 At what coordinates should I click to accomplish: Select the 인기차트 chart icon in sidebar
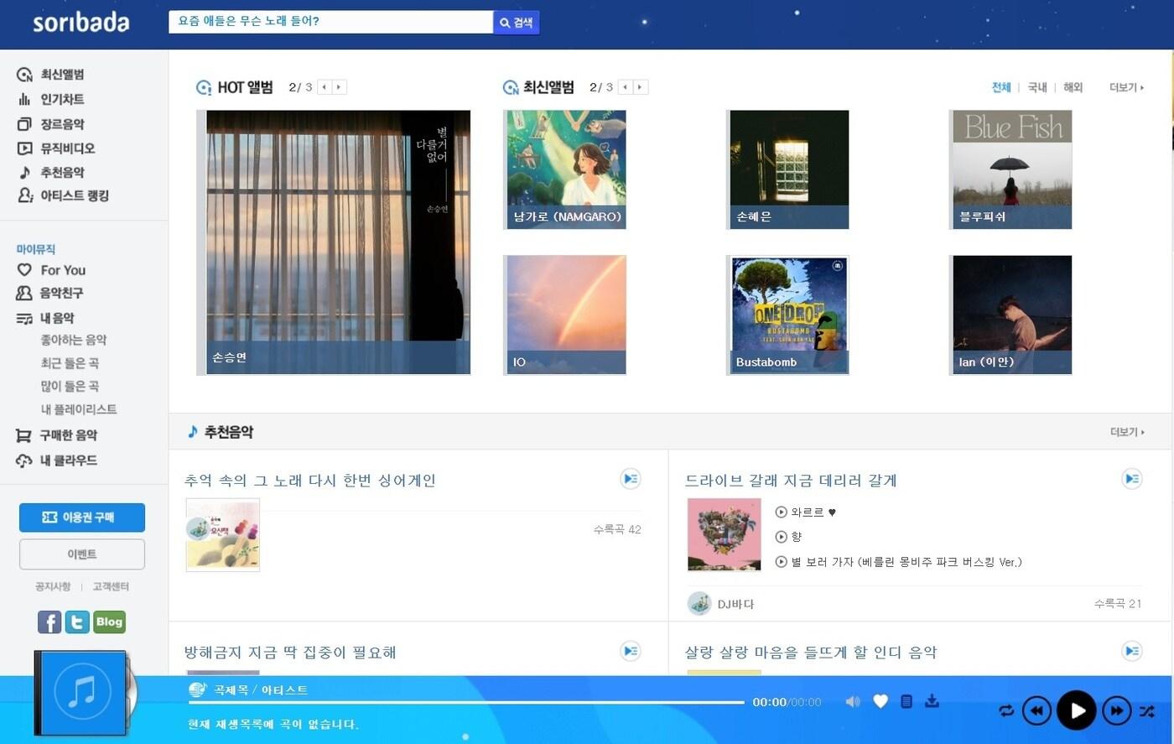(25, 99)
